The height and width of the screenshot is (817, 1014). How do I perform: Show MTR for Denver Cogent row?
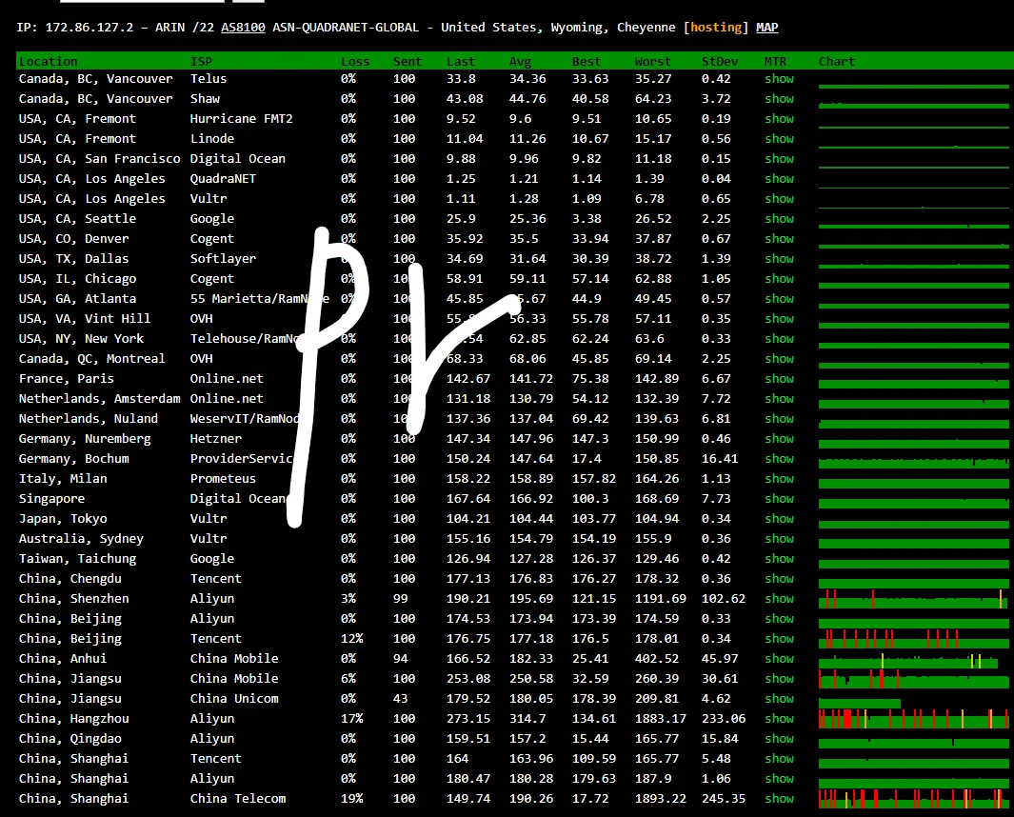point(779,239)
